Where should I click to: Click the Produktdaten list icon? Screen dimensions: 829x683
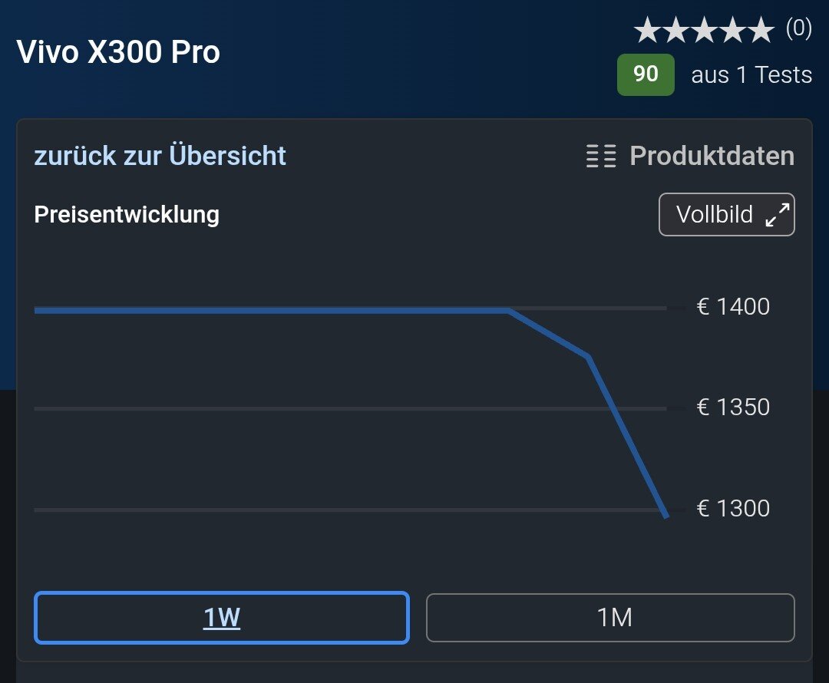(601, 157)
